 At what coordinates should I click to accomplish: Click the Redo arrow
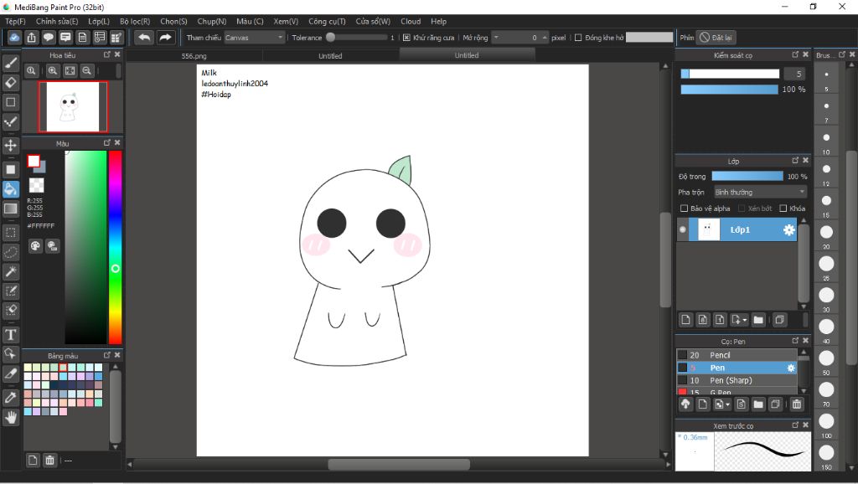coord(165,37)
